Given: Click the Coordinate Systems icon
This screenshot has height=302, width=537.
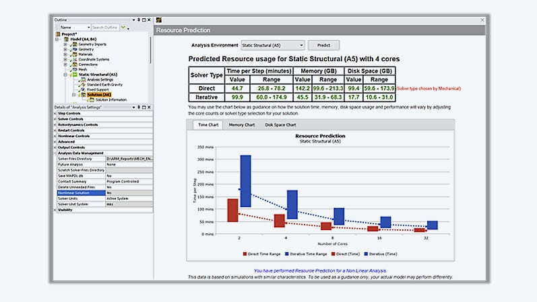Looking at the screenshot, I should [x=74, y=59].
